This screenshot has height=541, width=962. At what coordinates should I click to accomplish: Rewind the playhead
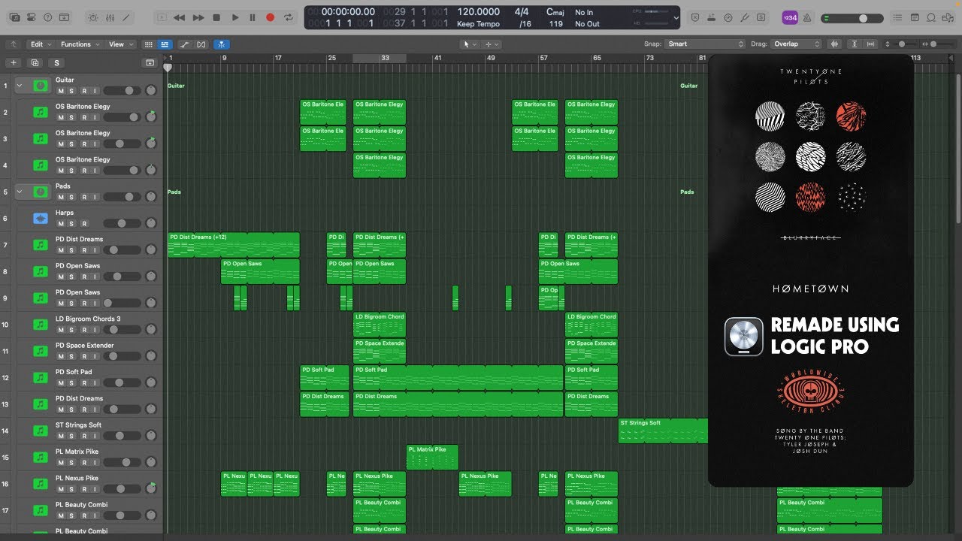coord(179,17)
